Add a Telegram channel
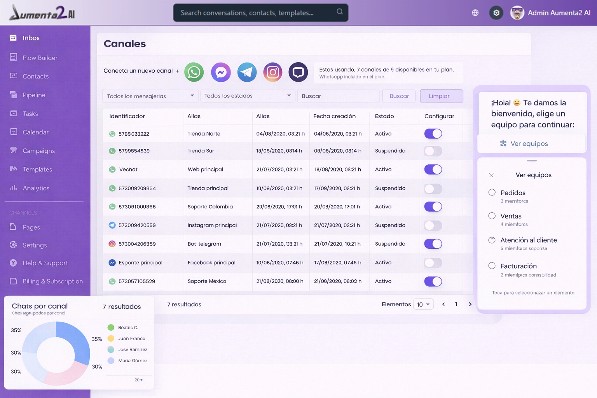The width and height of the screenshot is (597, 398). click(247, 72)
